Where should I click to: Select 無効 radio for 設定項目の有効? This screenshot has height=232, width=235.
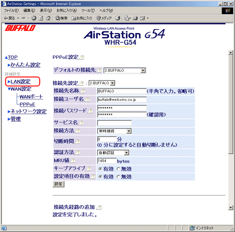click(x=118, y=177)
